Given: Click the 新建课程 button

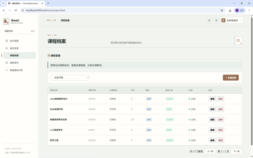Looking at the screenshot, I should pyautogui.click(x=231, y=77).
